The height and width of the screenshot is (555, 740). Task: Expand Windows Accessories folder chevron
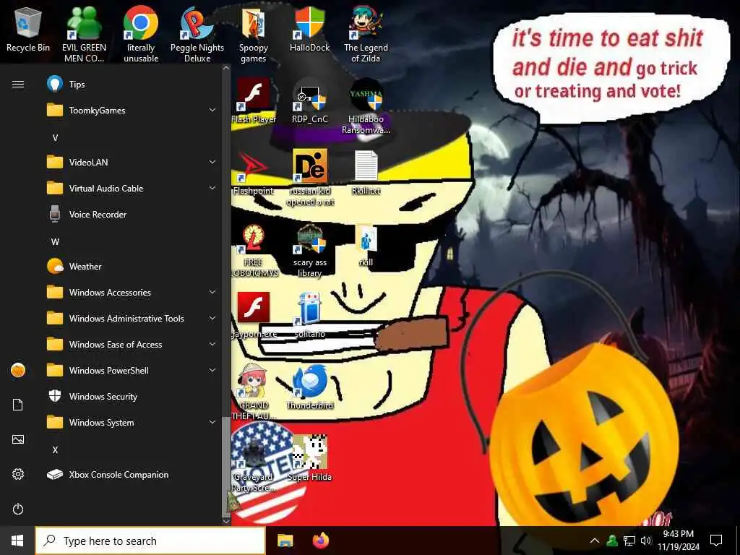pos(212,292)
